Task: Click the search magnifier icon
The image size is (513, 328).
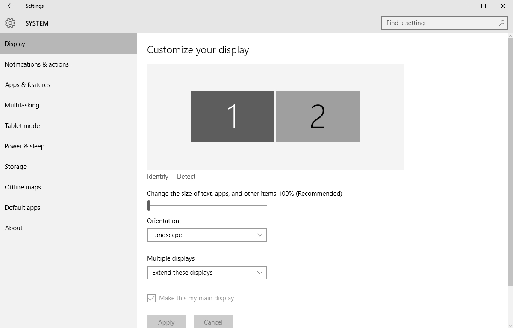Action: click(501, 23)
